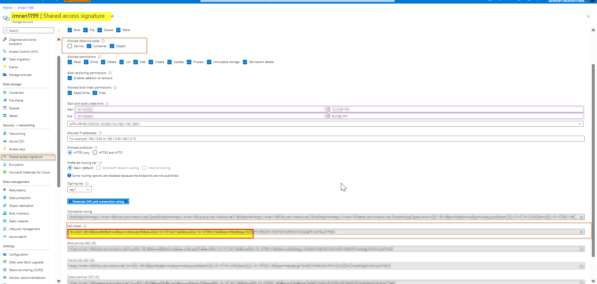Click the File shares icon
Screen dimensions: 597x284
click(5, 100)
